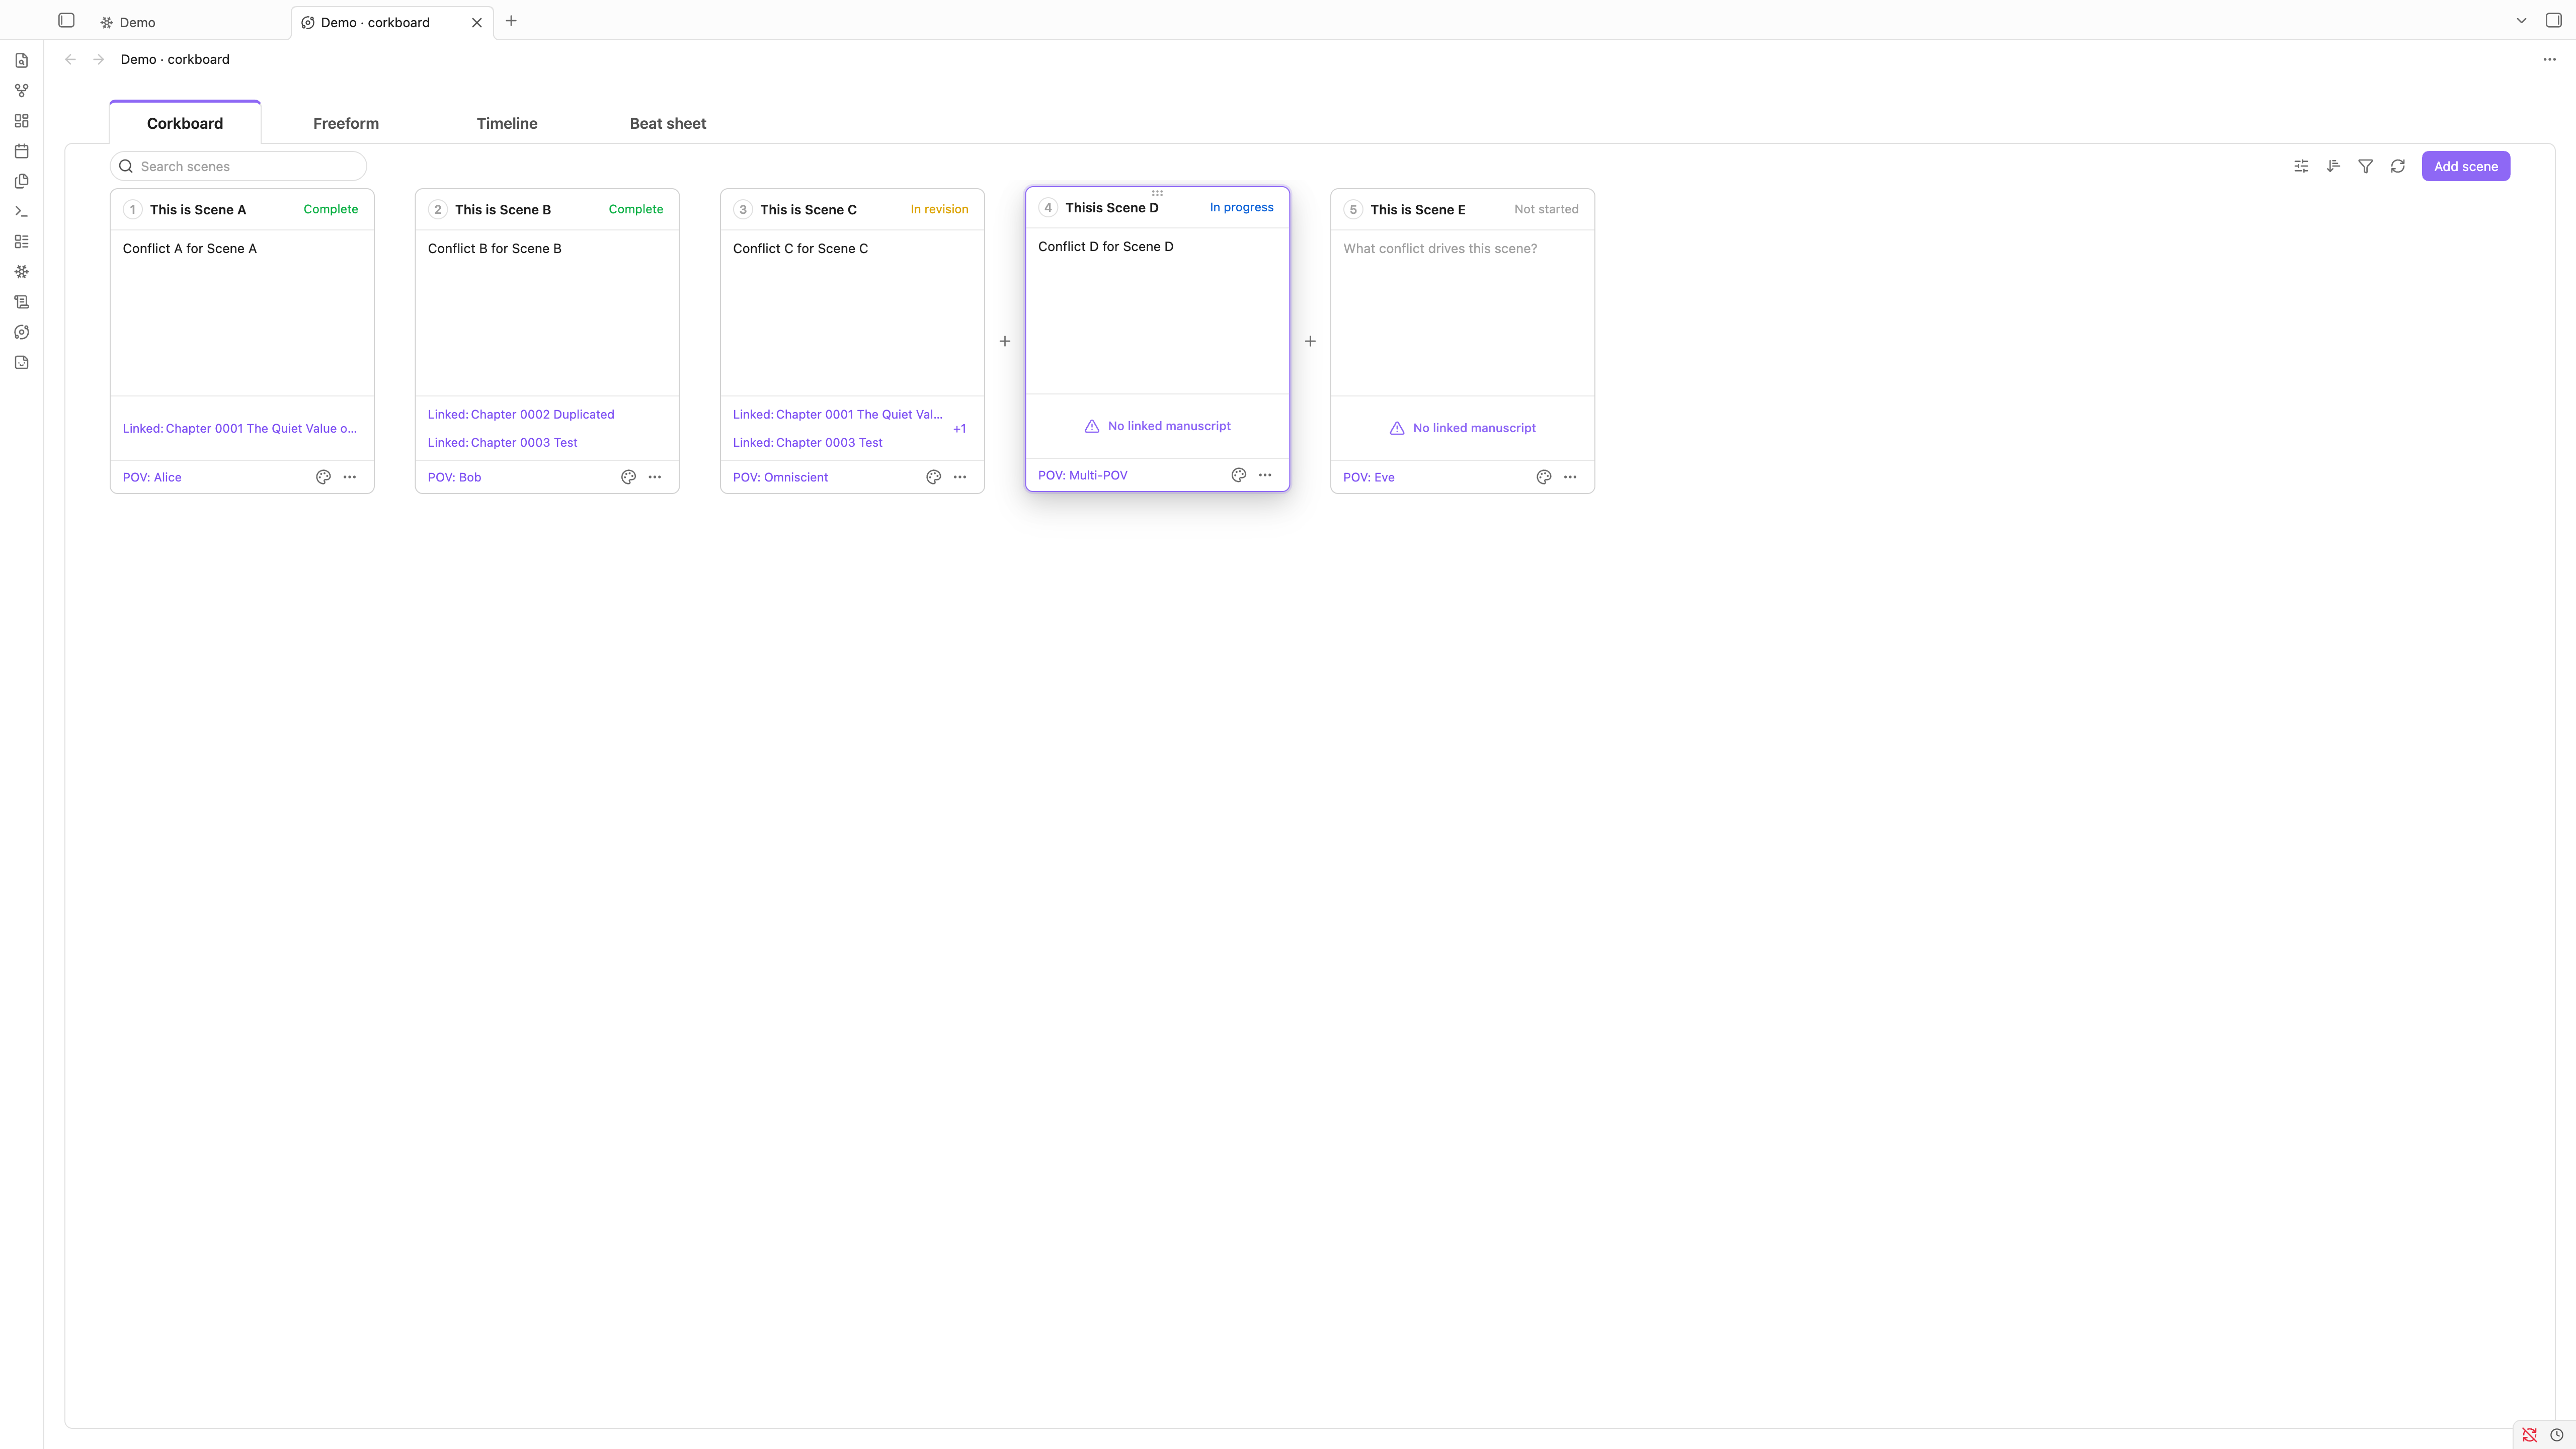This screenshot has height=1449, width=2576.
Task: Expand the +1 extra links on Scene C
Action: point(959,428)
